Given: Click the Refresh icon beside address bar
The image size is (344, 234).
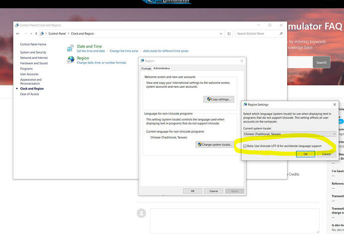Looking at the screenshot, I should (229, 33).
